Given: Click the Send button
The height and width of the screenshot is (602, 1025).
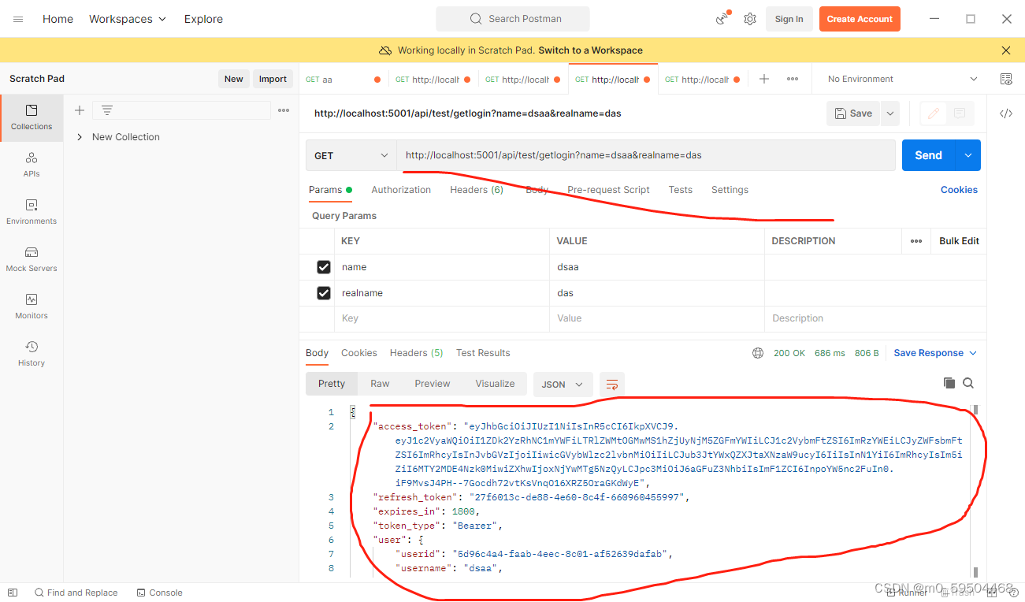Looking at the screenshot, I should point(928,154).
